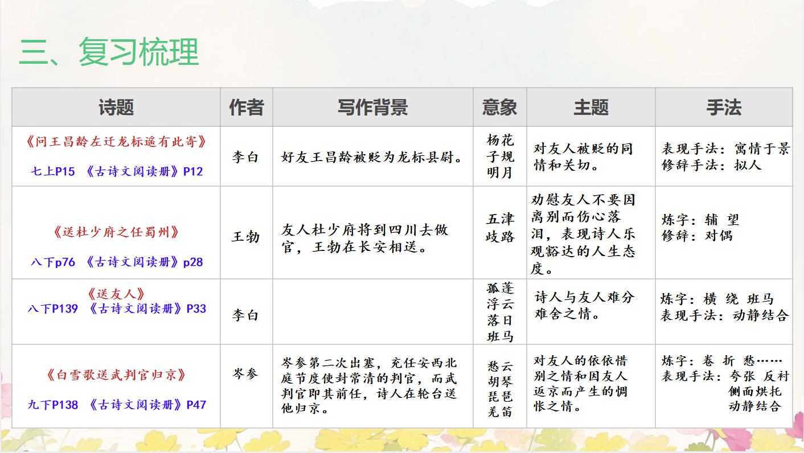804x453 pixels.
Task: Select the 诗题 column header
Action: pyautogui.click(x=116, y=107)
